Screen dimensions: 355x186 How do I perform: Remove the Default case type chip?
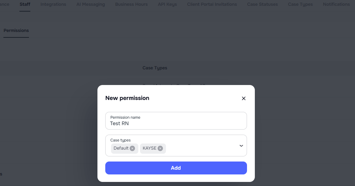(132, 148)
